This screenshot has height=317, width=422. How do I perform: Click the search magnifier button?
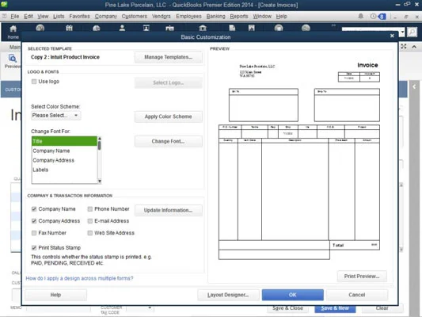pos(412,32)
